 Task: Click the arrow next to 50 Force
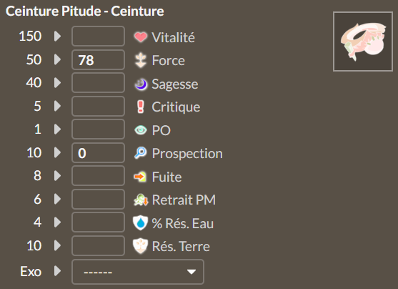pos(58,59)
